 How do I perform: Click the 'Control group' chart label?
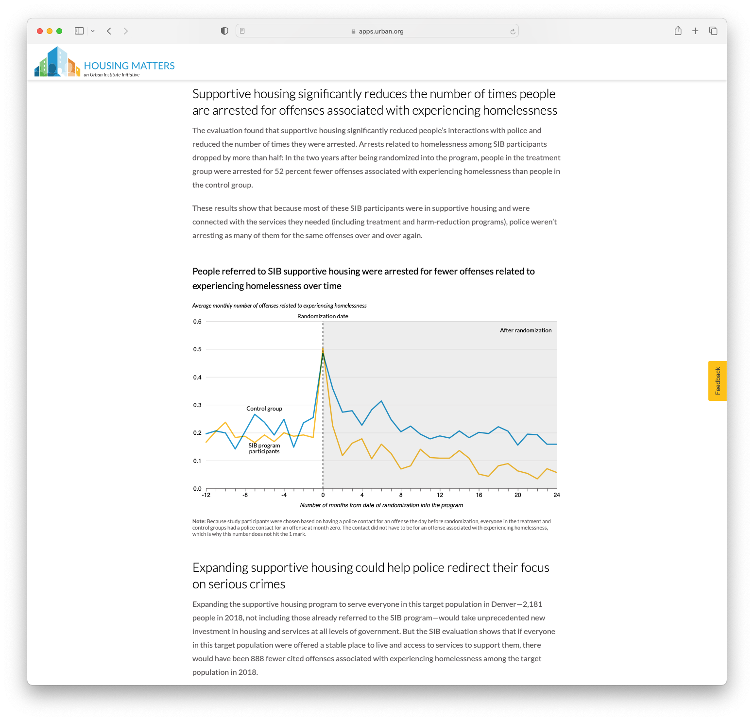tap(264, 409)
